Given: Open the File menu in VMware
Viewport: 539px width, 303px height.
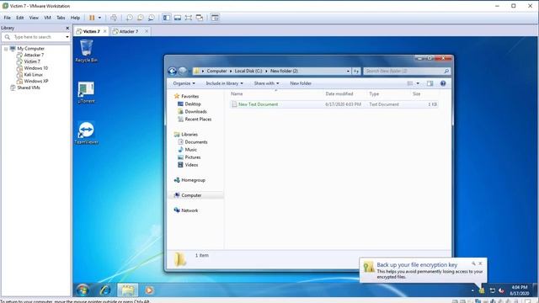Looking at the screenshot, I should [8, 18].
